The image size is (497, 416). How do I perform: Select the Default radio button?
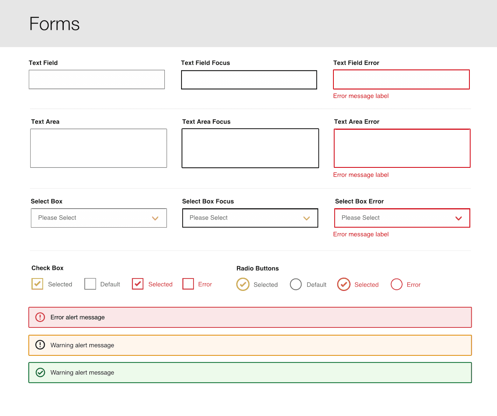coord(296,284)
